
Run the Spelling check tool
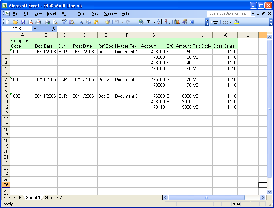(x=64, y=22)
